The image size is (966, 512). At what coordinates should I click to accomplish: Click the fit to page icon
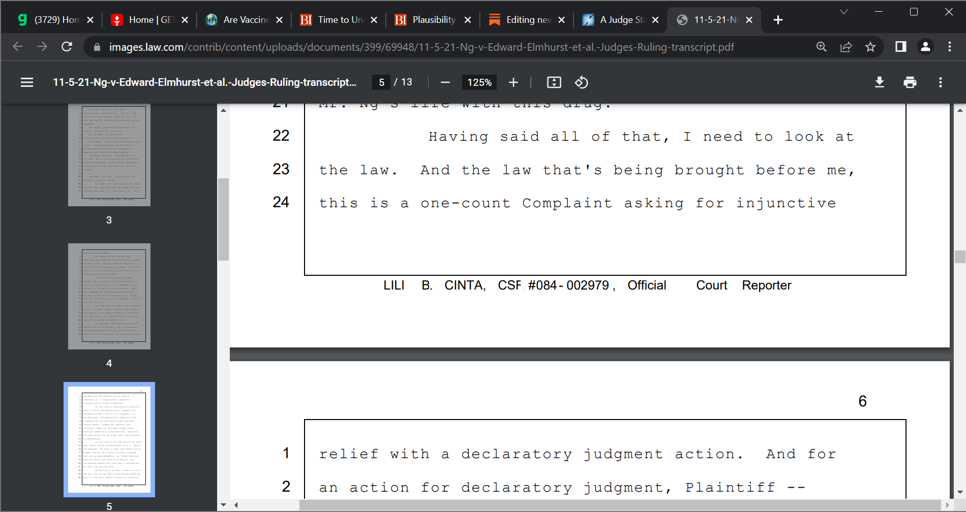tap(554, 82)
